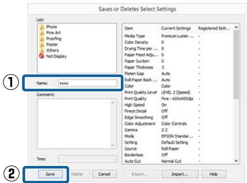The image size is (247, 183).
Task: Select the Roll Paper Back row
Action: pyautogui.click(x=178, y=80)
